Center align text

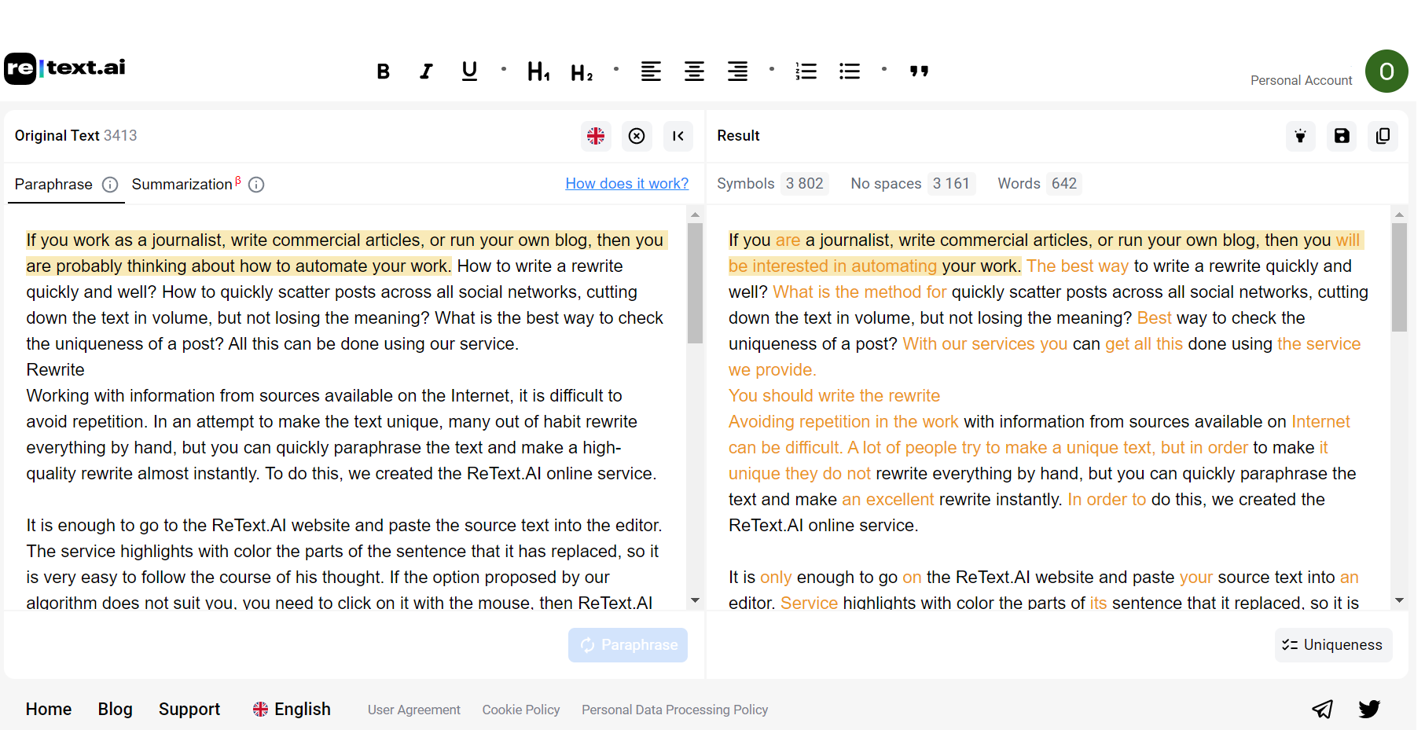[x=694, y=72]
